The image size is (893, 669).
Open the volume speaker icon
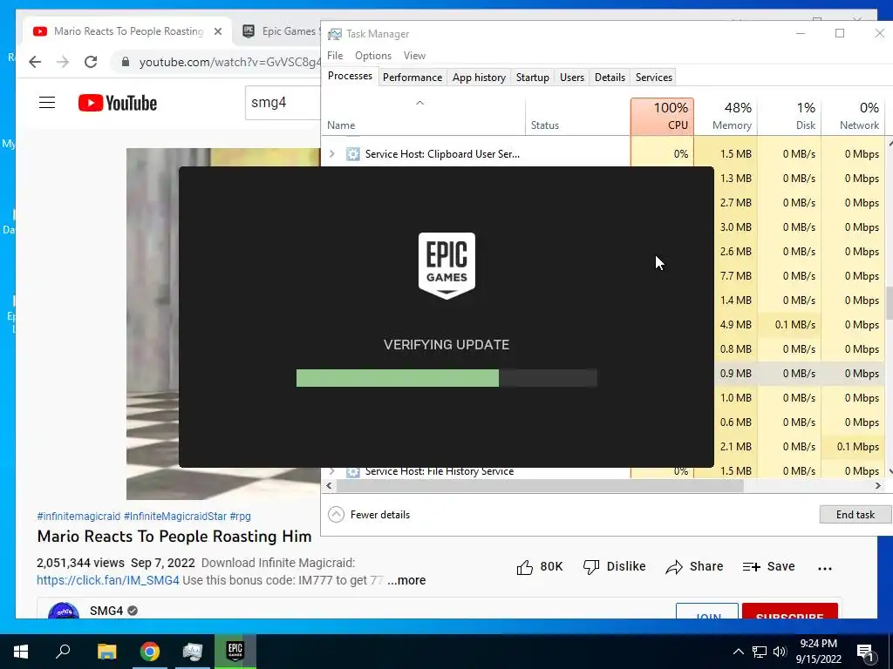click(780, 652)
